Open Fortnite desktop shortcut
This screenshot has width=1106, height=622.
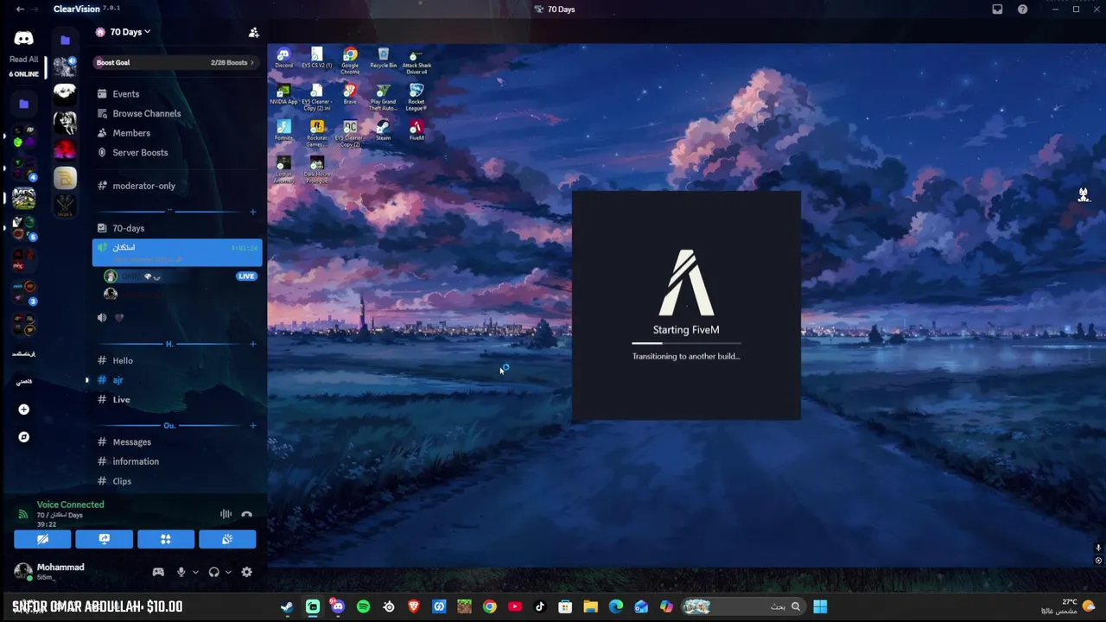coord(283,131)
